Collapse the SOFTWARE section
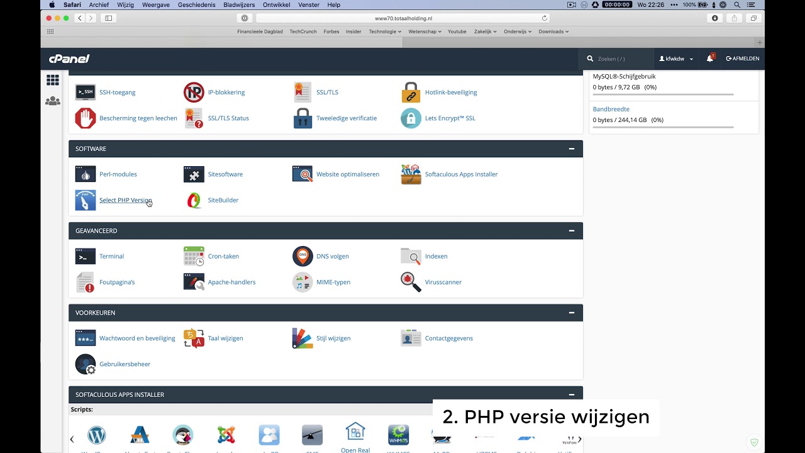Screen dimensions: 805x453 tap(572, 148)
